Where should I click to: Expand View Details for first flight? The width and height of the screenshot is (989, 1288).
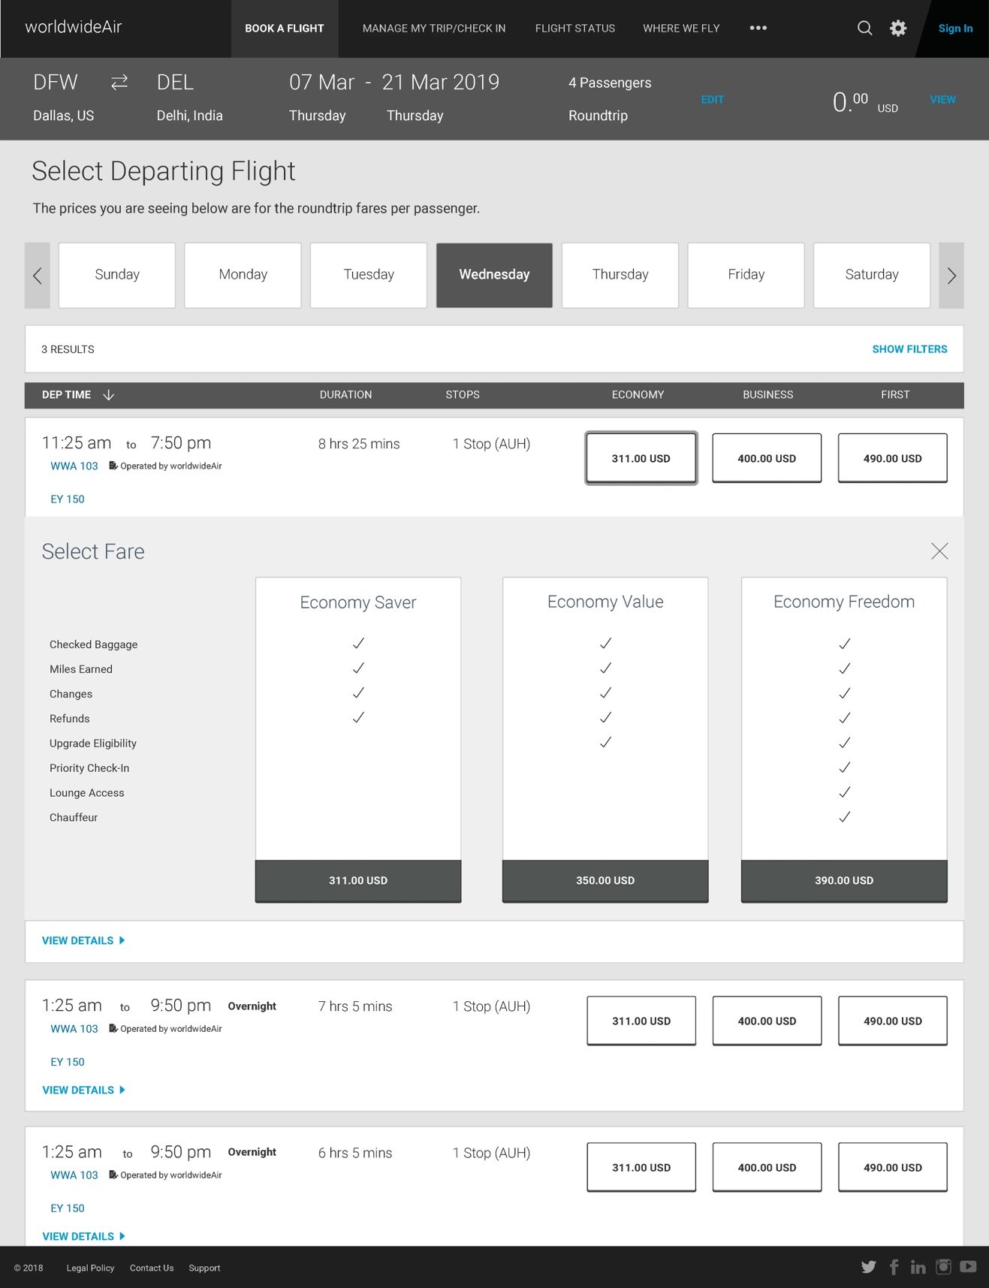pos(83,940)
